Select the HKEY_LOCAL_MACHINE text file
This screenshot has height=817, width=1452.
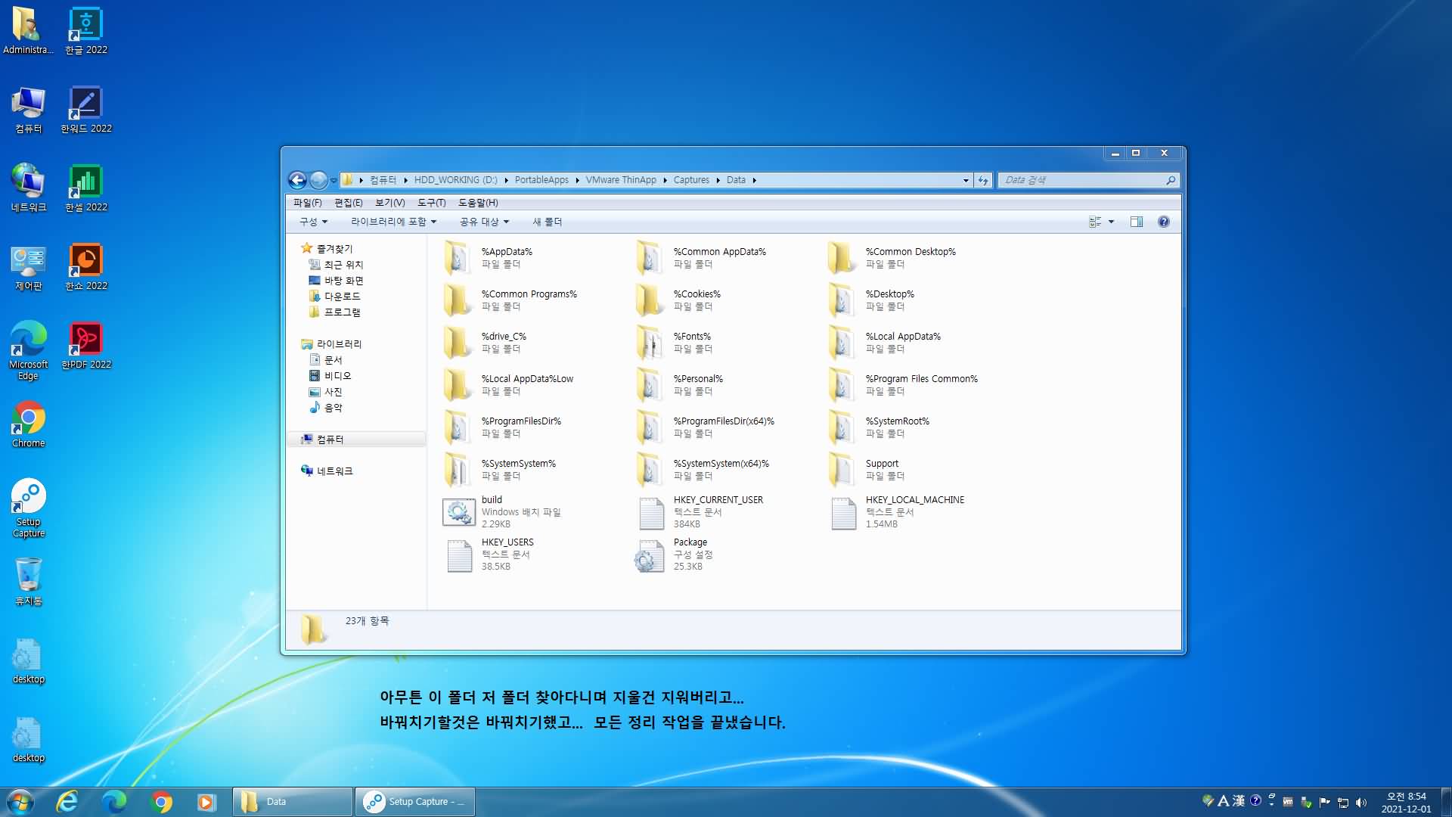click(x=897, y=512)
